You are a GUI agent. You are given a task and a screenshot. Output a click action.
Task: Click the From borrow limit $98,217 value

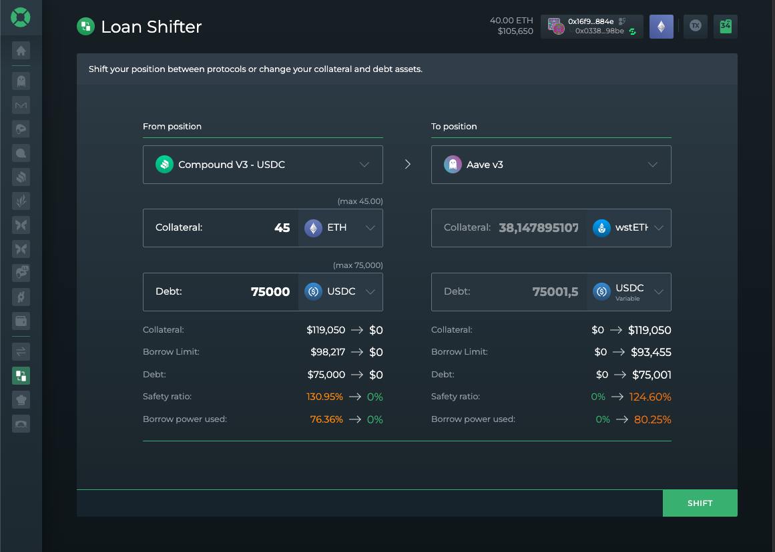click(x=328, y=352)
